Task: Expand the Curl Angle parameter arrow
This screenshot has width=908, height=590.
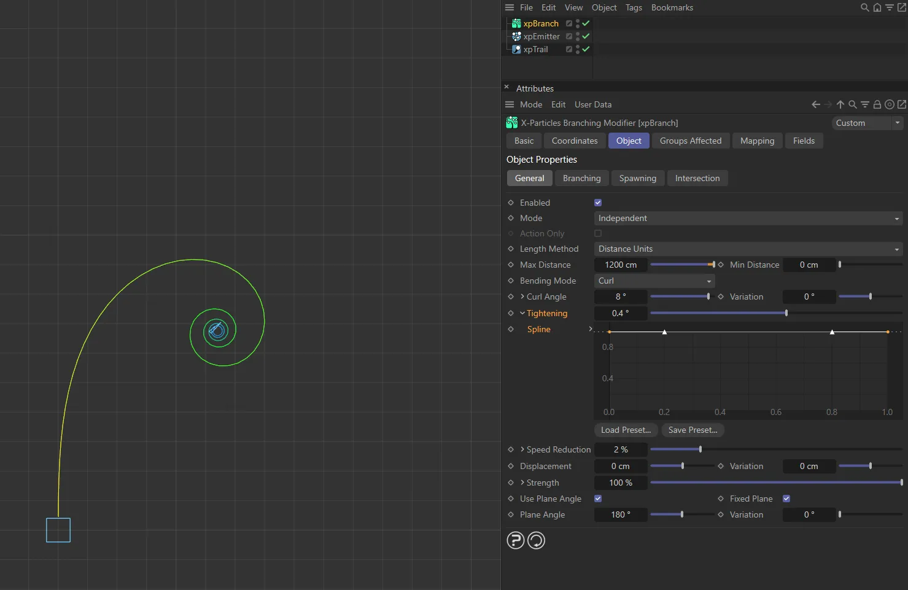Action: click(x=522, y=297)
